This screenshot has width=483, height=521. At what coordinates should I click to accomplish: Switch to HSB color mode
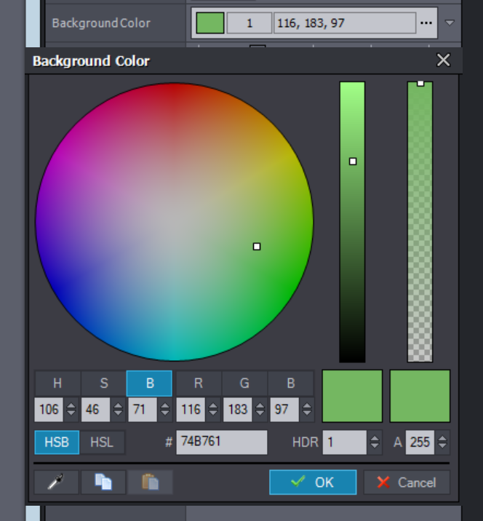pyautogui.click(x=57, y=442)
